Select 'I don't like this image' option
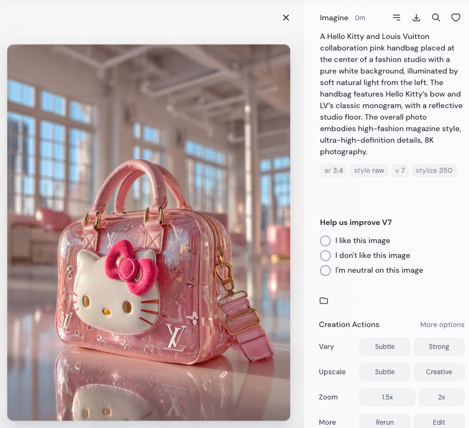Image resolution: width=469 pixels, height=428 pixels. coord(325,256)
